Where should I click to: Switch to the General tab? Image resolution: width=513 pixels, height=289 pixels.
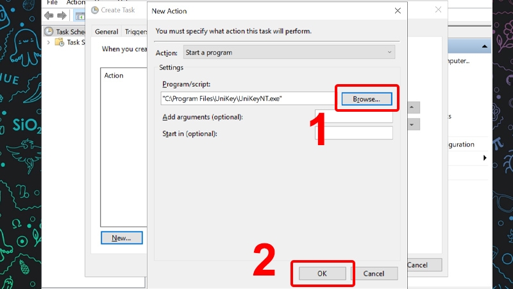tap(106, 31)
